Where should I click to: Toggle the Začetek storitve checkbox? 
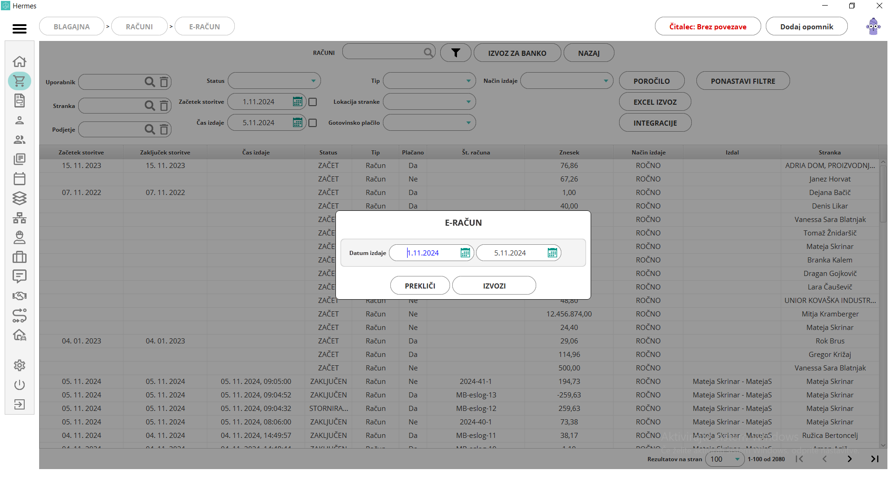[x=313, y=102]
